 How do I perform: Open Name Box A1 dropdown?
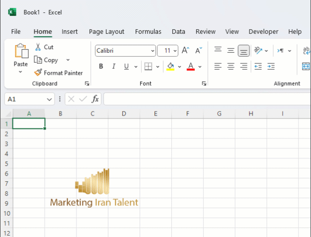pyautogui.click(x=49, y=99)
